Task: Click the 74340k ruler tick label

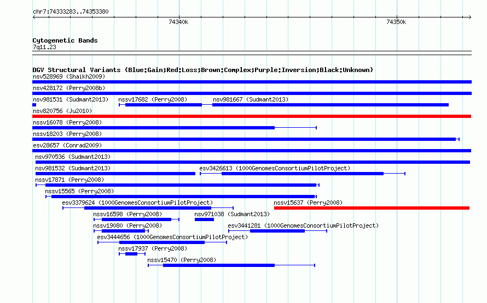Action: tap(178, 22)
